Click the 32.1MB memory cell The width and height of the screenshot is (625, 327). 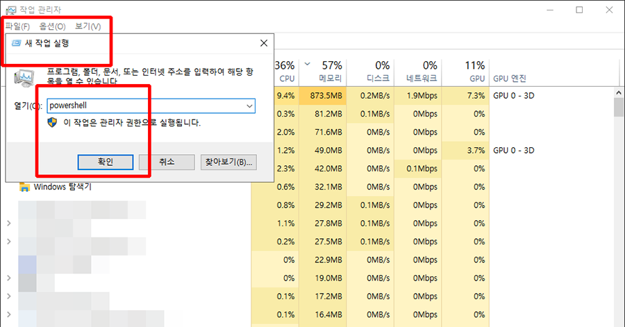point(323,187)
